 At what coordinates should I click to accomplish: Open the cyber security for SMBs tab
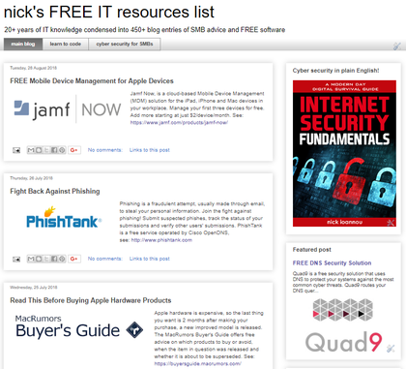[125, 45]
